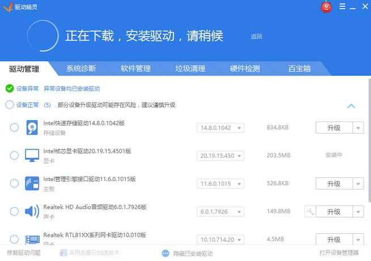371x261 pixels.
Task: Open version dropdown showing 6.0.1.7926
Action: (220, 211)
